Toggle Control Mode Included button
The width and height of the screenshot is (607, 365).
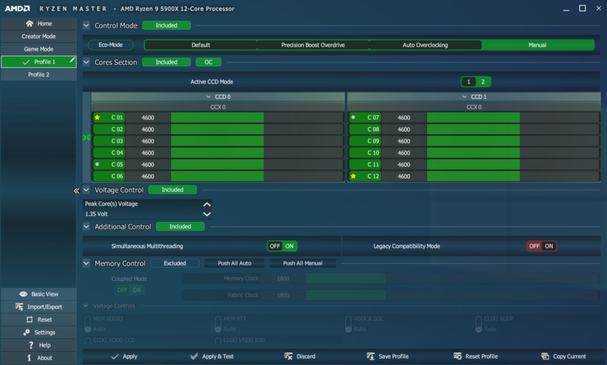coord(166,25)
